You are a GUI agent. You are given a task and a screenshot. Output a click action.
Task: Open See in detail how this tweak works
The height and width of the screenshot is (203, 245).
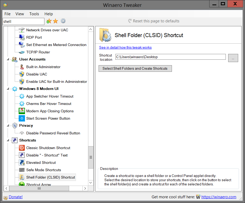[125, 47]
